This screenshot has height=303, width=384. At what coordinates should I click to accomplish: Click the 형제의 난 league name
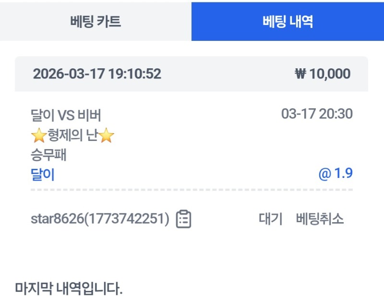coord(72,137)
